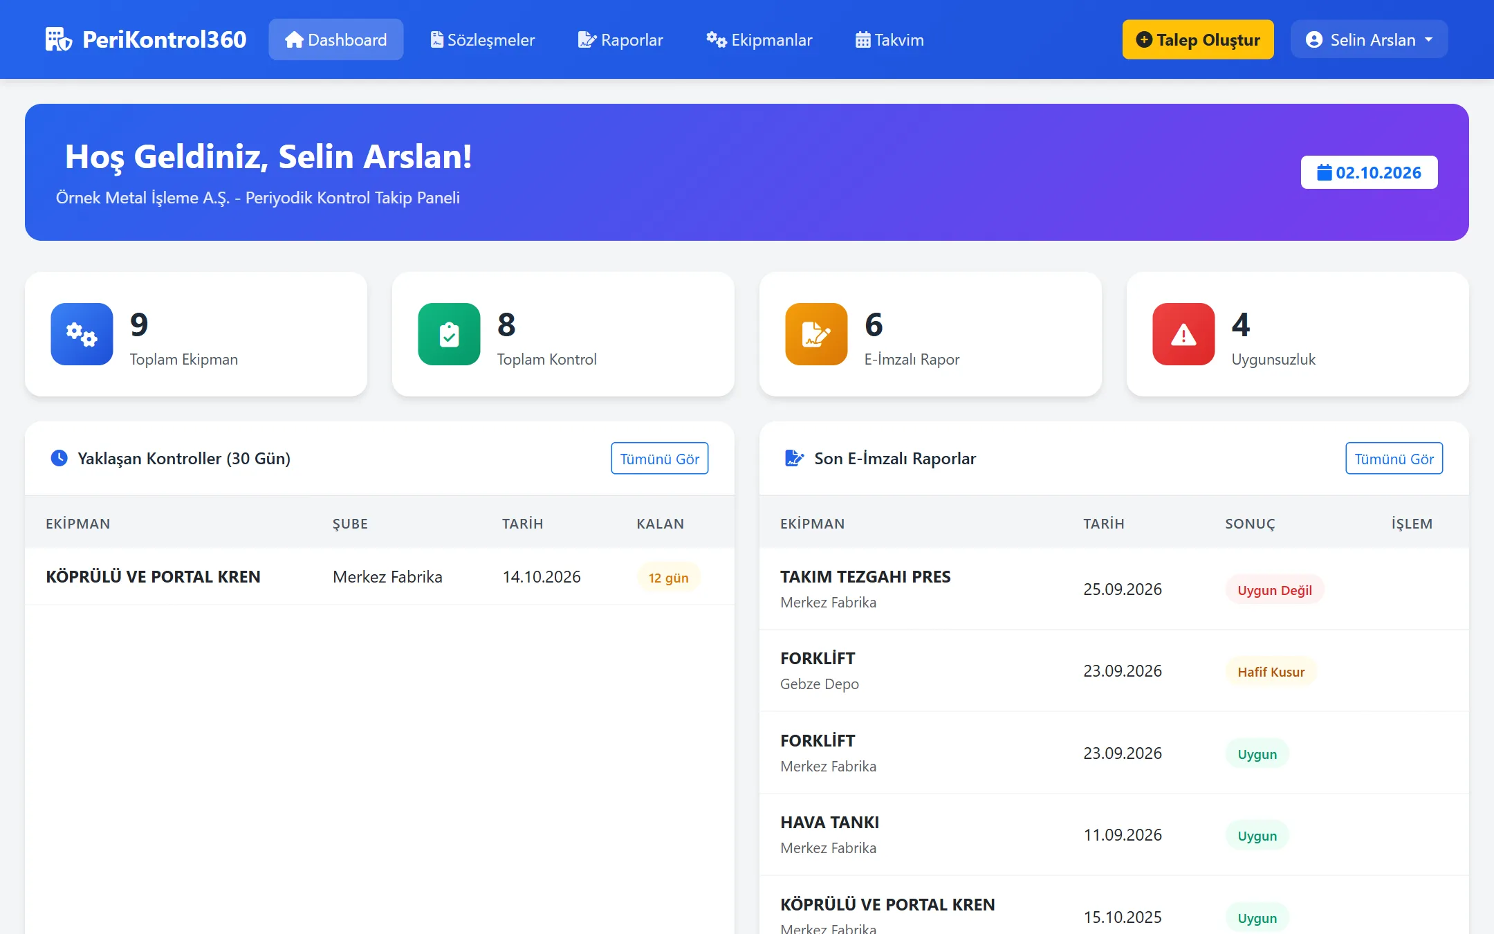This screenshot has width=1494, height=934.
Task: Click the 25.09.2026 report date
Action: point(1122,589)
